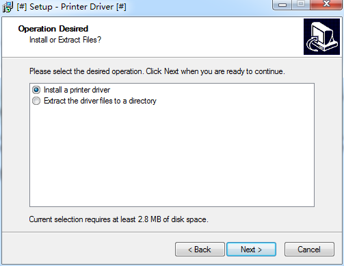Select Install a printer driver option
344x266 pixels.
(36, 90)
